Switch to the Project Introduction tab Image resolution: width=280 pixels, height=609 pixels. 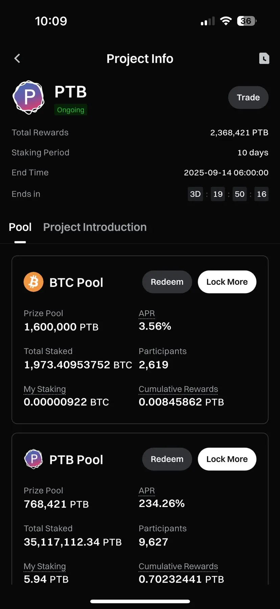(x=95, y=227)
